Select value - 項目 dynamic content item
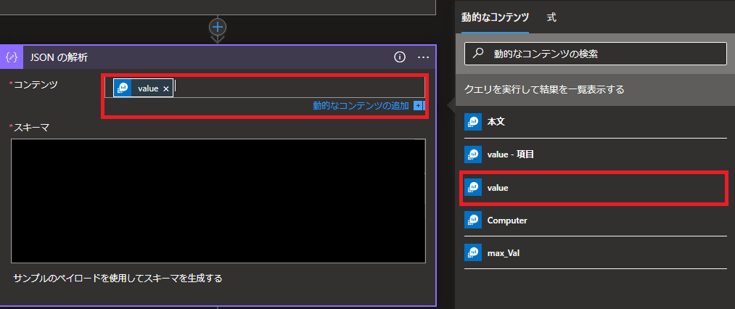735x309 pixels. click(595, 154)
